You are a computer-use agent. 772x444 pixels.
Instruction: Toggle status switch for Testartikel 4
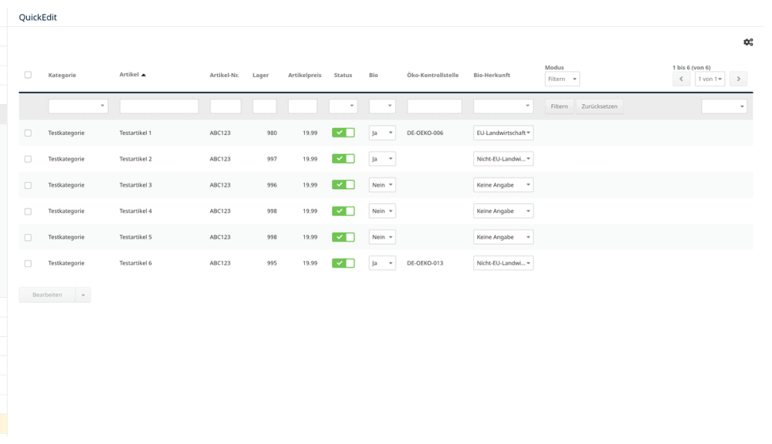[x=344, y=211]
